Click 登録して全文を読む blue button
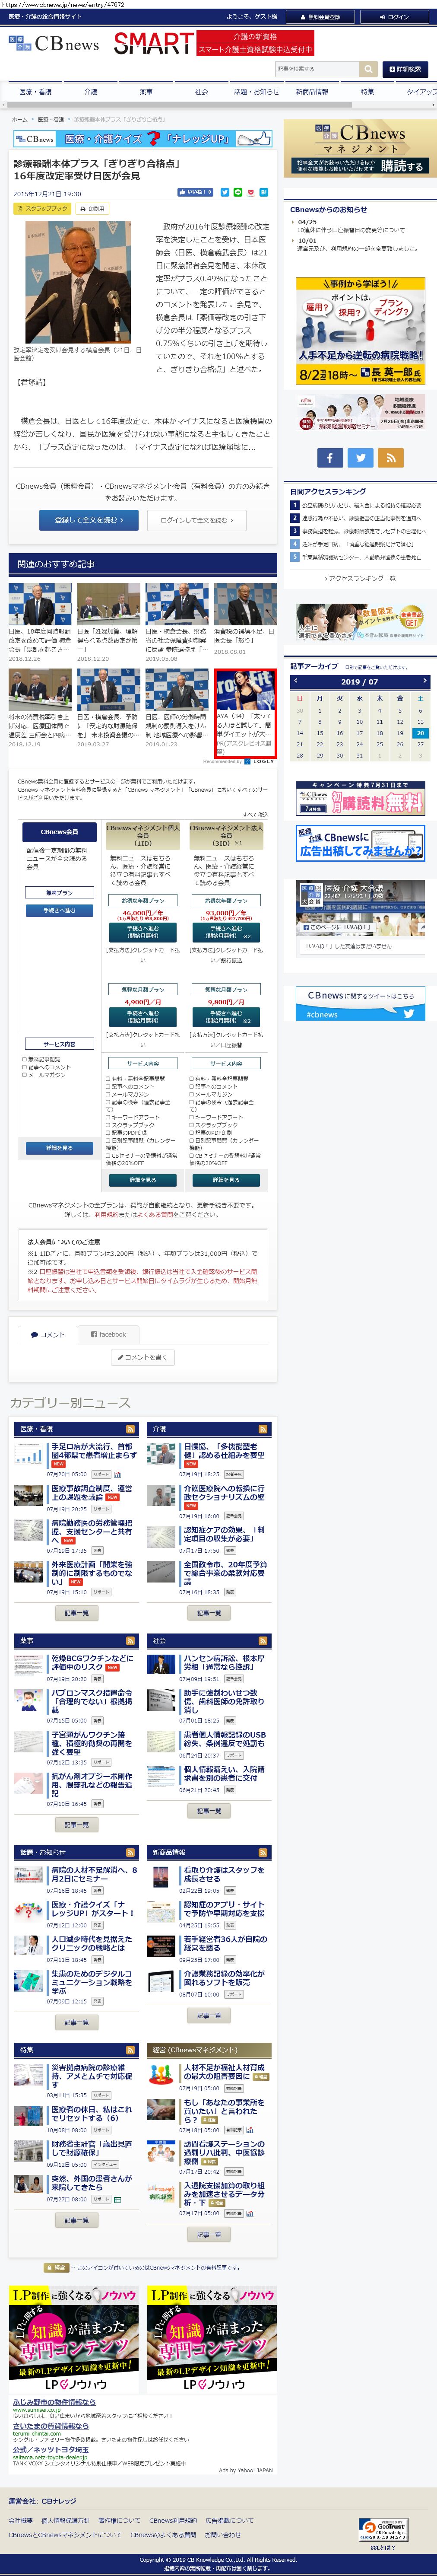Screen dimensions: 437x2576 point(89,520)
